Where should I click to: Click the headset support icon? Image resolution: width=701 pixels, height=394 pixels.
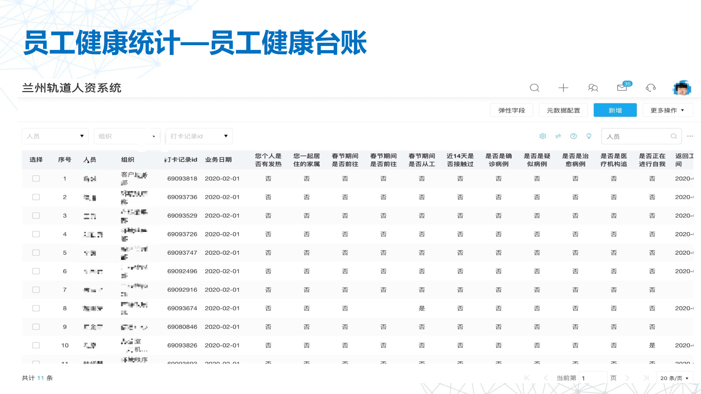(x=651, y=88)
